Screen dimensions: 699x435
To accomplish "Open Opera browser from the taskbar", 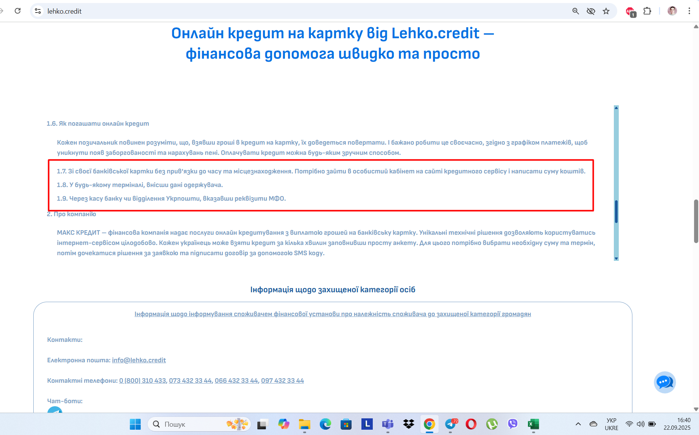I will [471, 424].
